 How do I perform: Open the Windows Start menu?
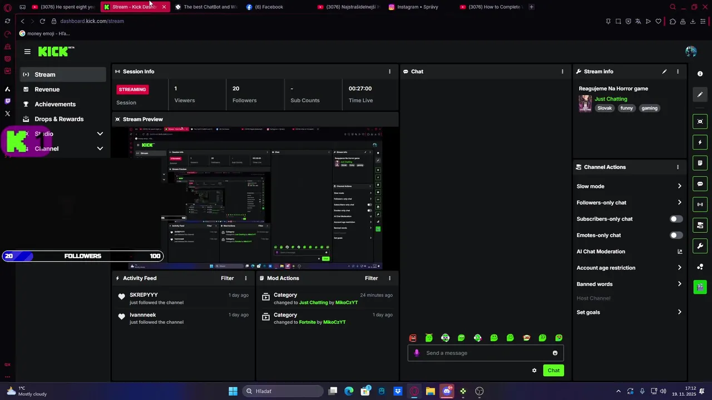point(233,391)
